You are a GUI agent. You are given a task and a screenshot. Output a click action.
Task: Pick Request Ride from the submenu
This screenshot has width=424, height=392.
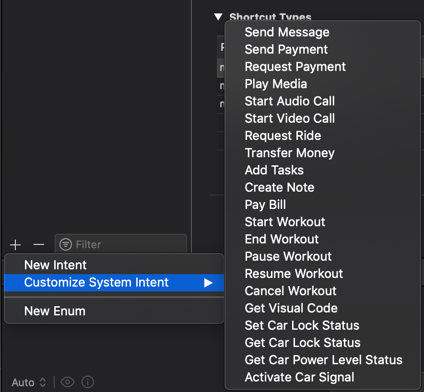[283, 136]
